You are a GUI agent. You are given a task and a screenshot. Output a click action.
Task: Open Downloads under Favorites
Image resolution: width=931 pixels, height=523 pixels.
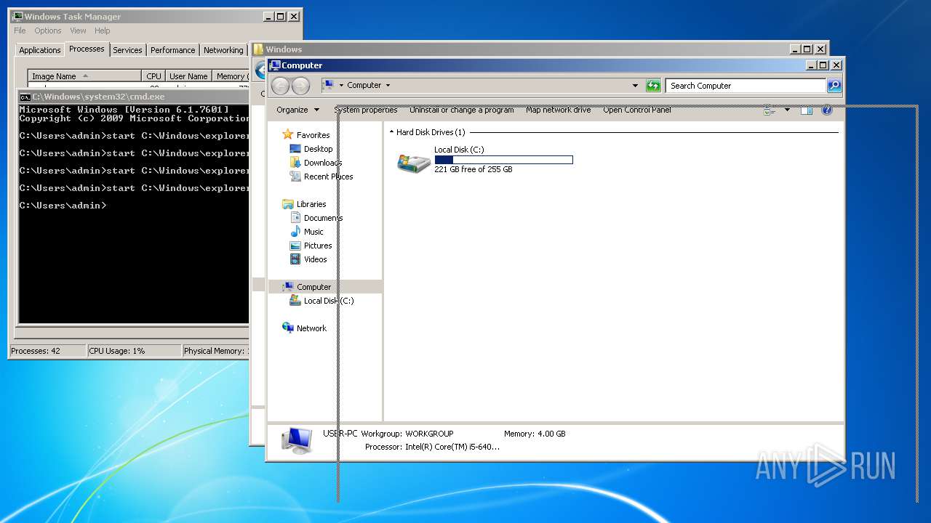(315, 163)
